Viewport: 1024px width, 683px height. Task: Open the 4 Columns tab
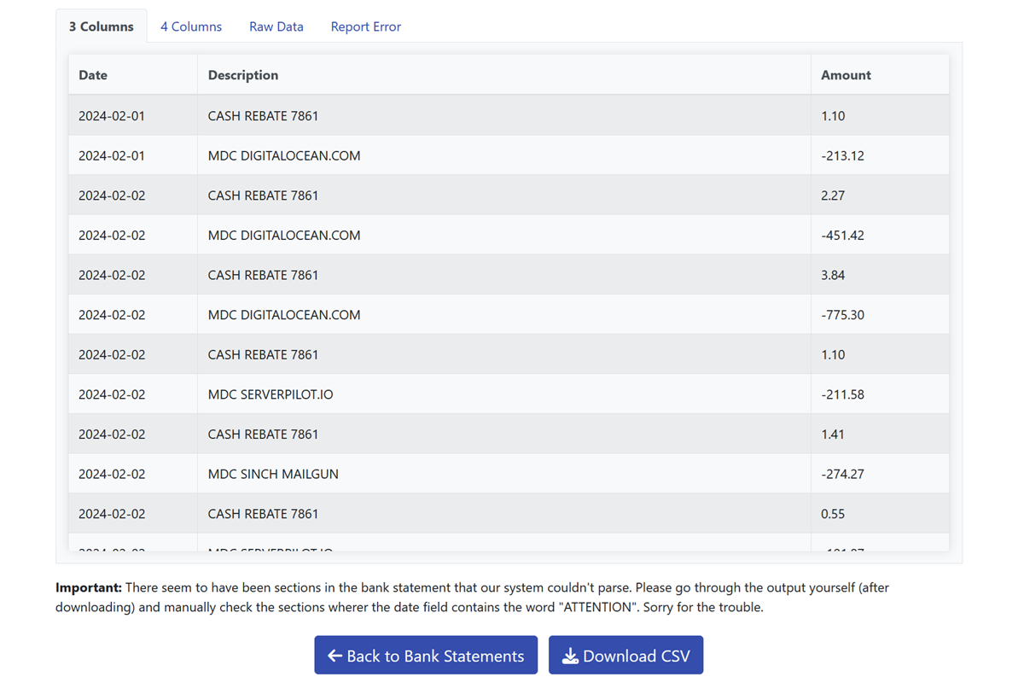(191, 26)
